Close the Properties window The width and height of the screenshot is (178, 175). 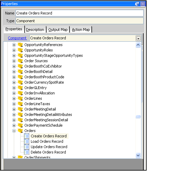143,4
